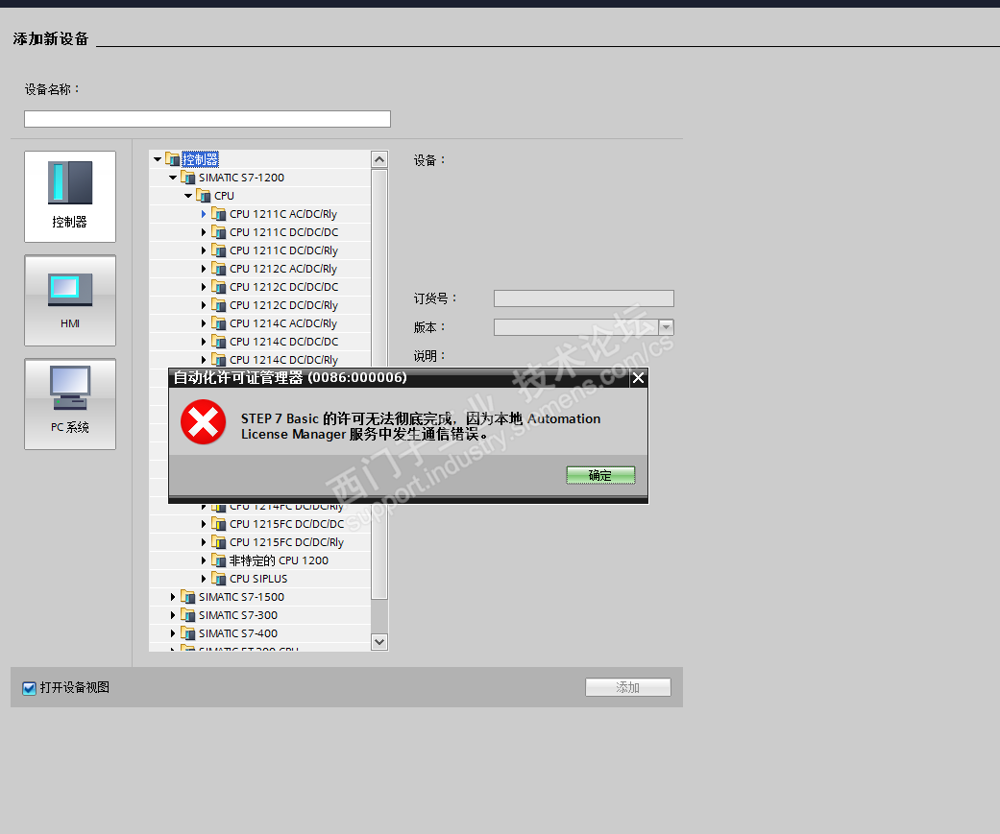Click the folder icon of 控制器 root node
Image resolution: width=1000 pixels, height=834 pixels.
[x=172, y=158]
